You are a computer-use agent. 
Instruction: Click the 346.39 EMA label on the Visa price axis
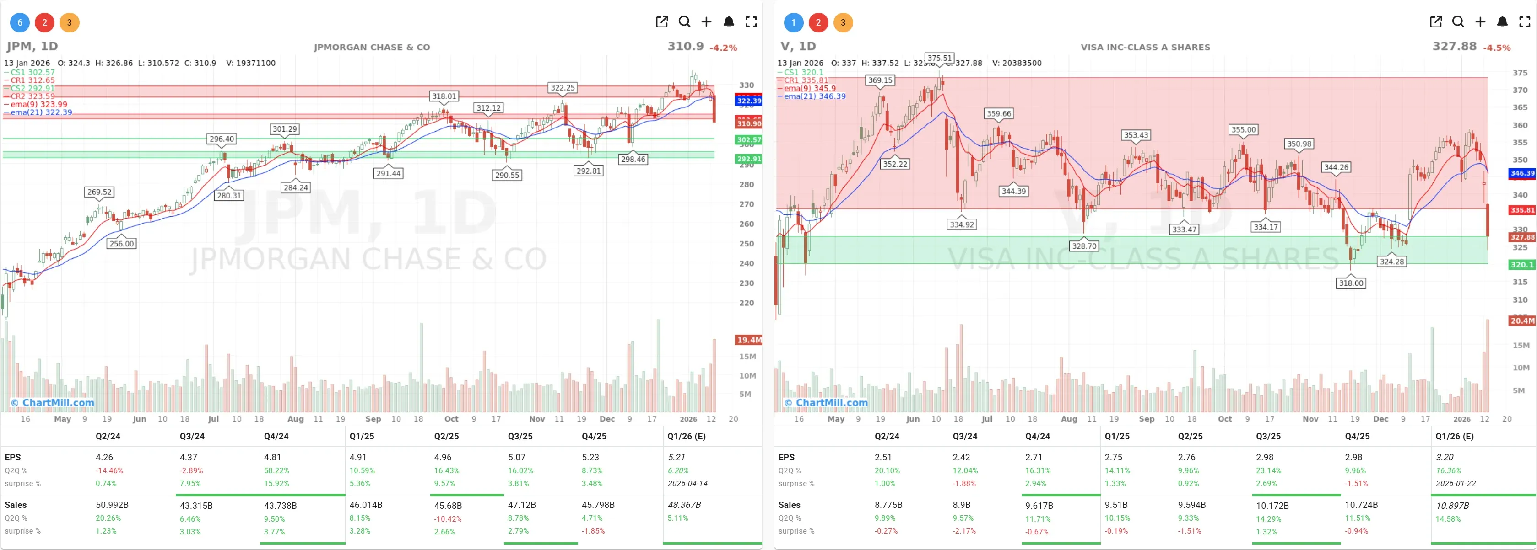pyautogui.click(x=1521, y=173)
